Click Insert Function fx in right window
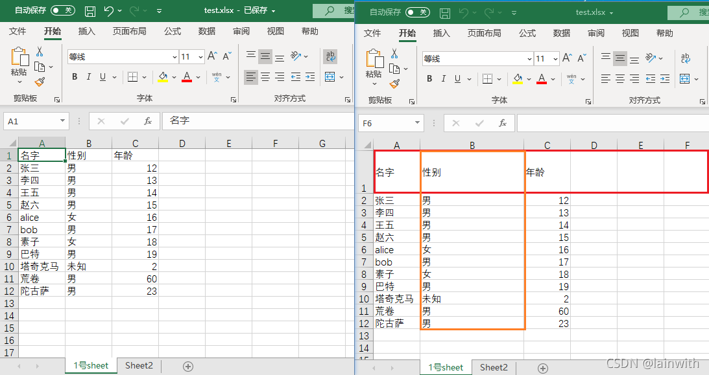Screen dimensions: 709x375 [x=502, y=123]
